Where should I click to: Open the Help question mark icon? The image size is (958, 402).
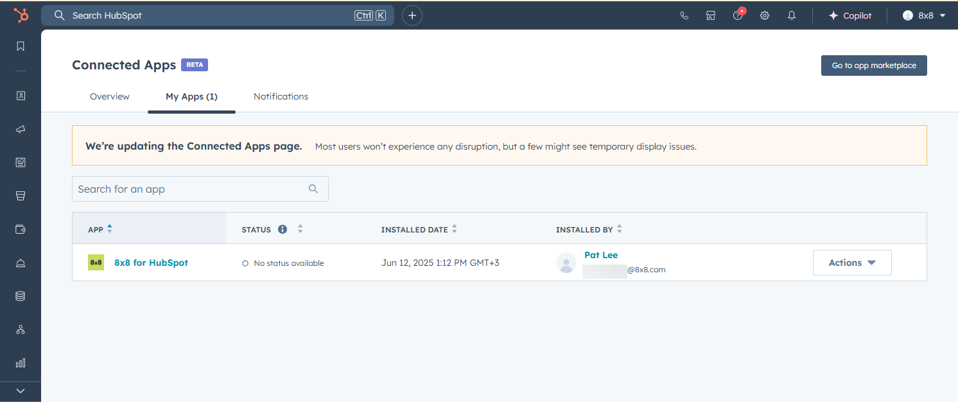tap(738, 15)
